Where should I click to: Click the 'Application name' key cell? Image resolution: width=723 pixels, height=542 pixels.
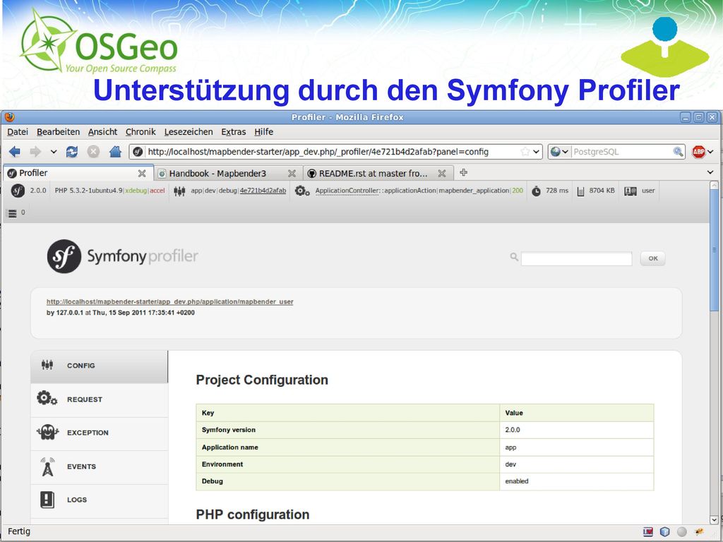pyautogui.click(x=347, y=447)
